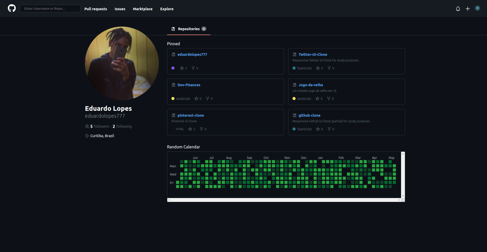Click the purple language dot on eduardolopes777
The height and width of the screenshot is (252, 487).
[x=173, y=68]
